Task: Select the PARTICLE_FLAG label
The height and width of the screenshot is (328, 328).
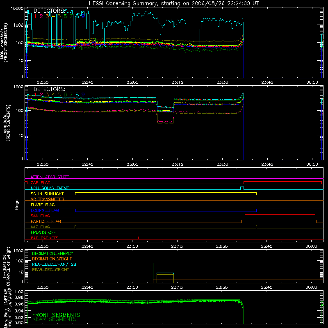Action: [46, 221]
